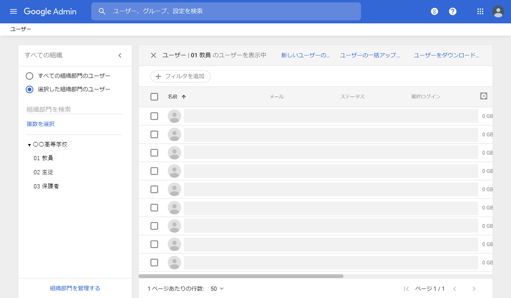This screenshot has width=511, height=298.
Task: Select all users with header checkbox
Action: [154, 97]
